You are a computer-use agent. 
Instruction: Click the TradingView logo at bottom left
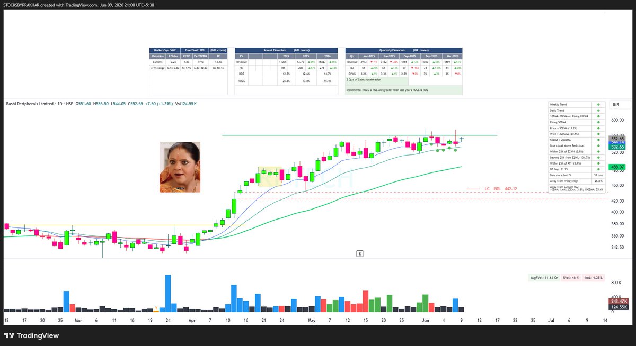[32, 335]
